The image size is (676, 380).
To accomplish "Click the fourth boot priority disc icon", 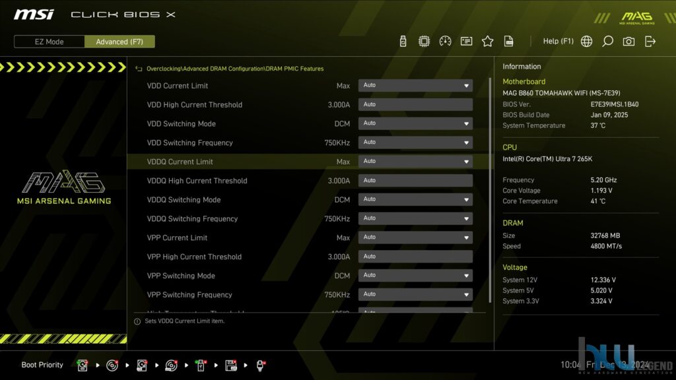I will click(x=171, y=365).
